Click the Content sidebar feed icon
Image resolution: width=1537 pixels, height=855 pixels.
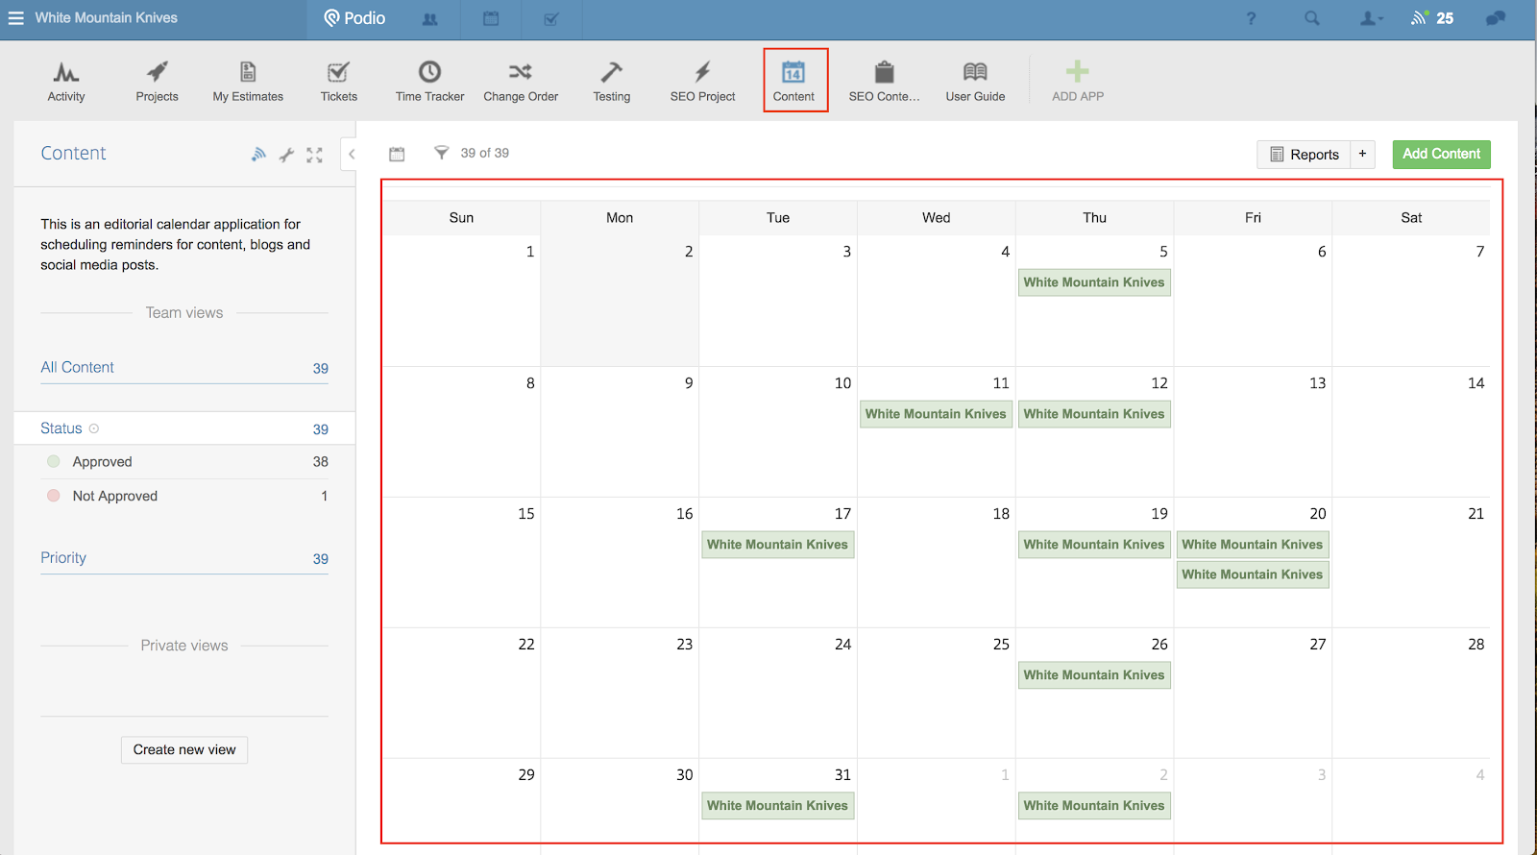[x=258, y=154]
